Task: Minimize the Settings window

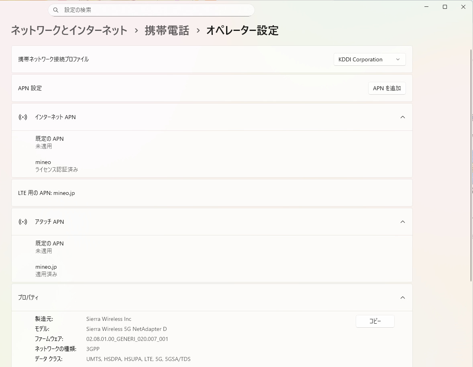Action: (426, 7)
